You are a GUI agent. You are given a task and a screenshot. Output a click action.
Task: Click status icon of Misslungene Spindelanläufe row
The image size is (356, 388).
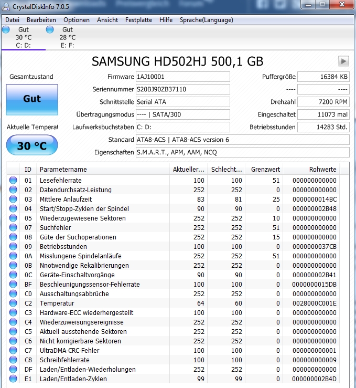13,256
